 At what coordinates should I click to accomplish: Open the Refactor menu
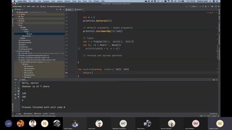(67, 1)
